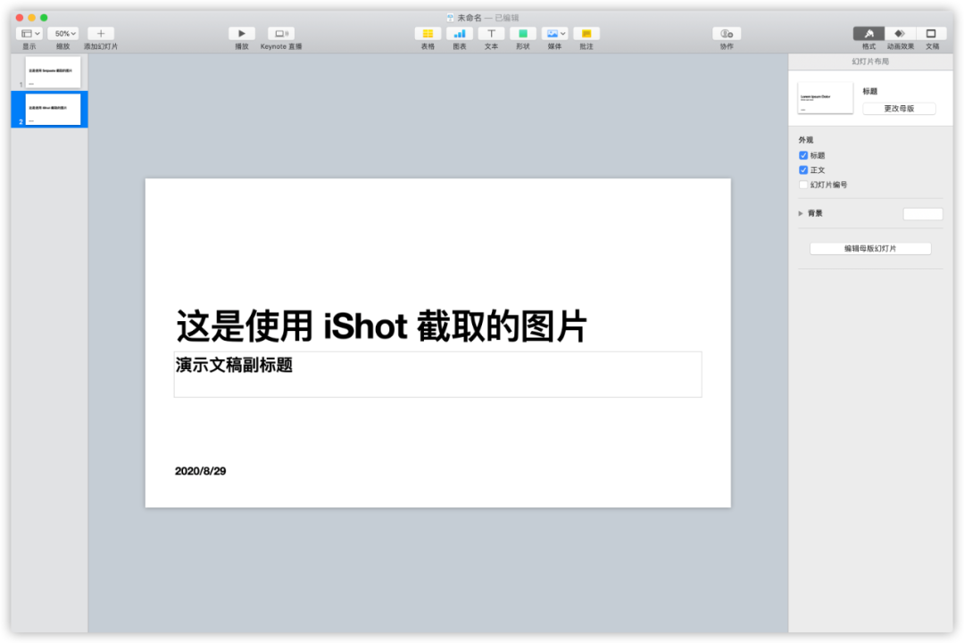Switch to the 文稿 document inspector

point(931,34)
